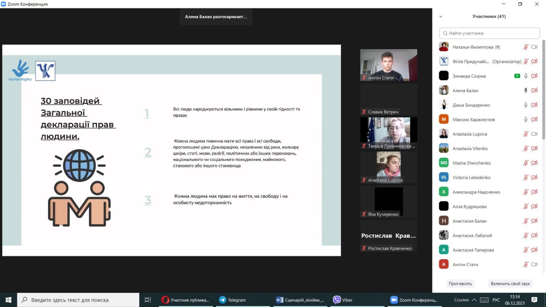Click the organizer's disabled camera icon
The image size is (546, 307).
(x=534, y=61)
